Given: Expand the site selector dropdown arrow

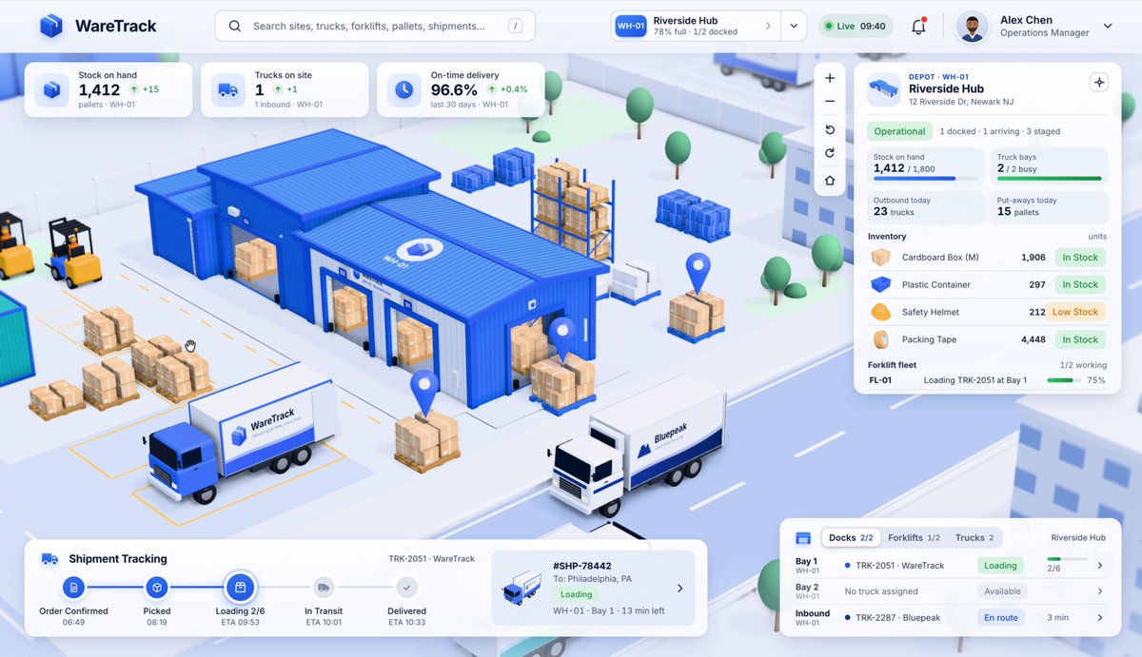Looking at the screenshot, I should (794, 27).
